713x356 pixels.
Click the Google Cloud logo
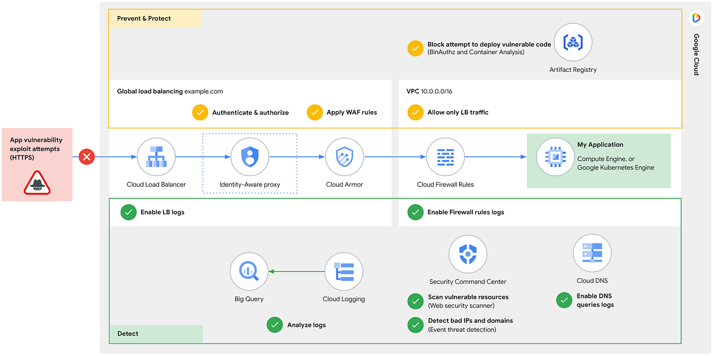(x=696, y=17)
